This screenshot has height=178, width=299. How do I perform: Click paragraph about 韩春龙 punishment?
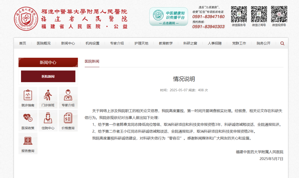187,124
